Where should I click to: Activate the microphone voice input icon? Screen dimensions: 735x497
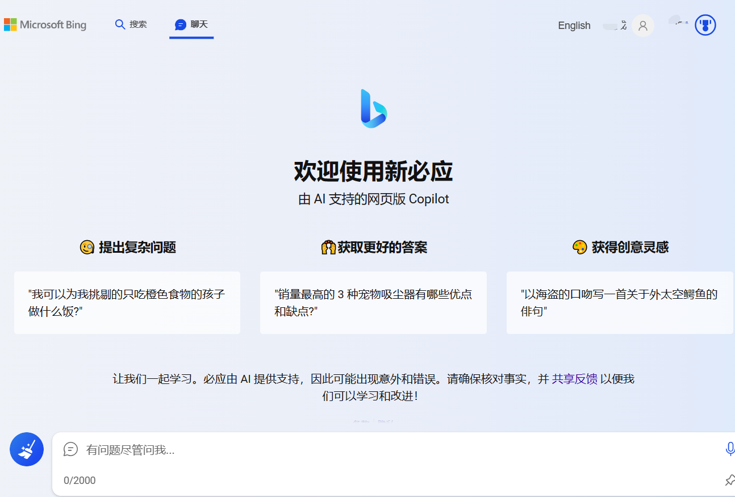click(729, 449)
